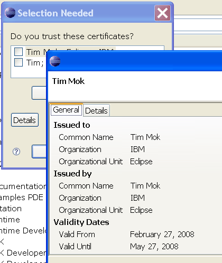Screen dimensions: 222x263
Task: Click 'May 27, 2008' valid until date
Action: pos(154,247)
